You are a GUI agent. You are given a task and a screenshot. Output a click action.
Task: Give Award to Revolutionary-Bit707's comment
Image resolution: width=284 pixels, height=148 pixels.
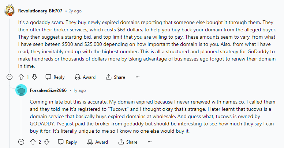pyautogui.click(x=85, y=77)
